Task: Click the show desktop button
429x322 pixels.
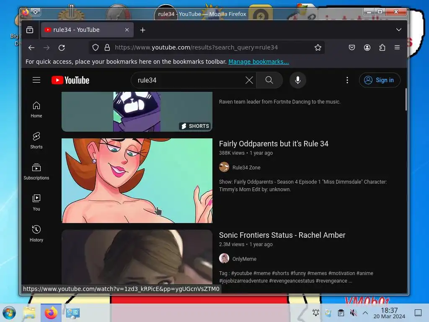Action: click(418, 313)
